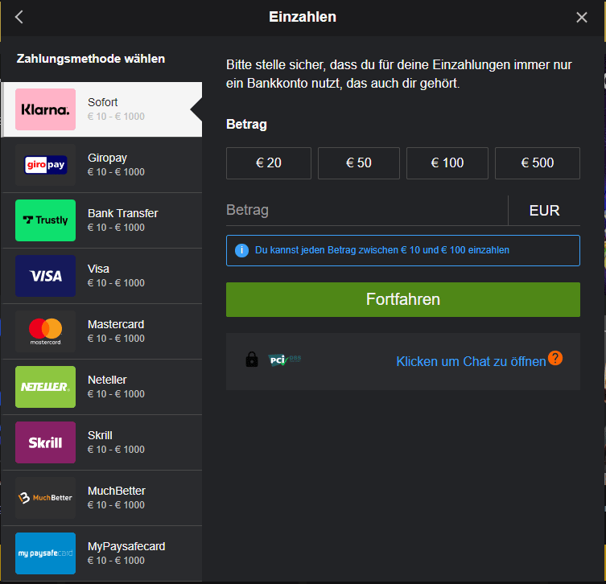Click the green Fortfahren button
The image size is (606, 584).
(403, 300)
